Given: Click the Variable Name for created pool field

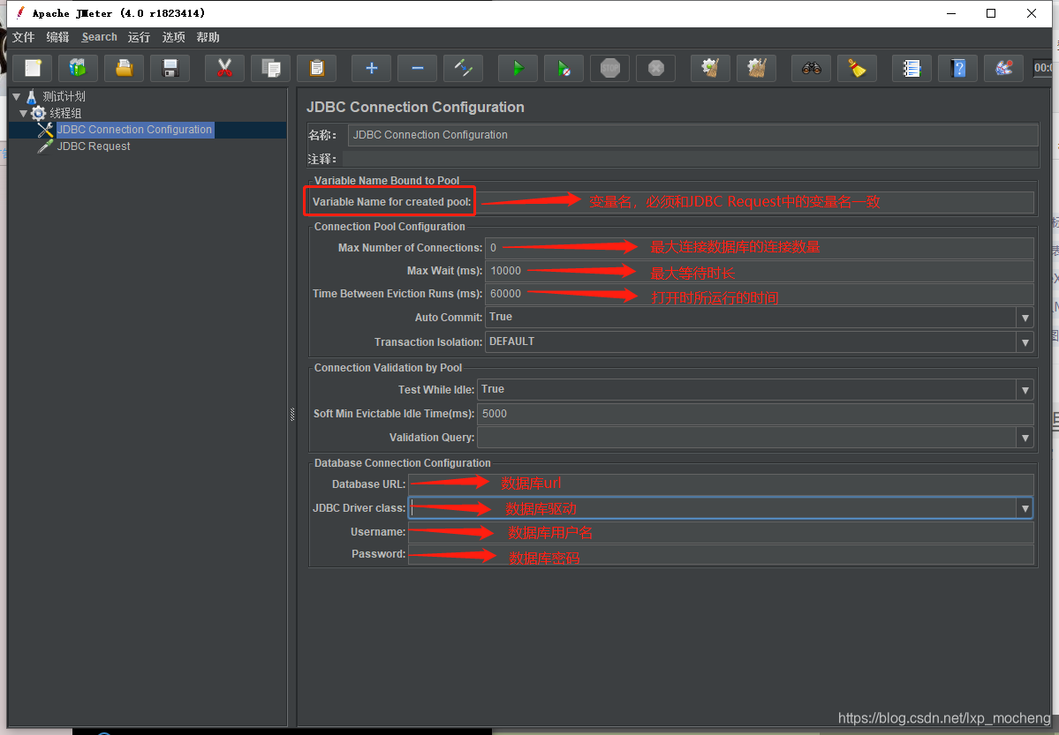Looking at the screenshot, I should pyautogui.click(x=755, y=202).
